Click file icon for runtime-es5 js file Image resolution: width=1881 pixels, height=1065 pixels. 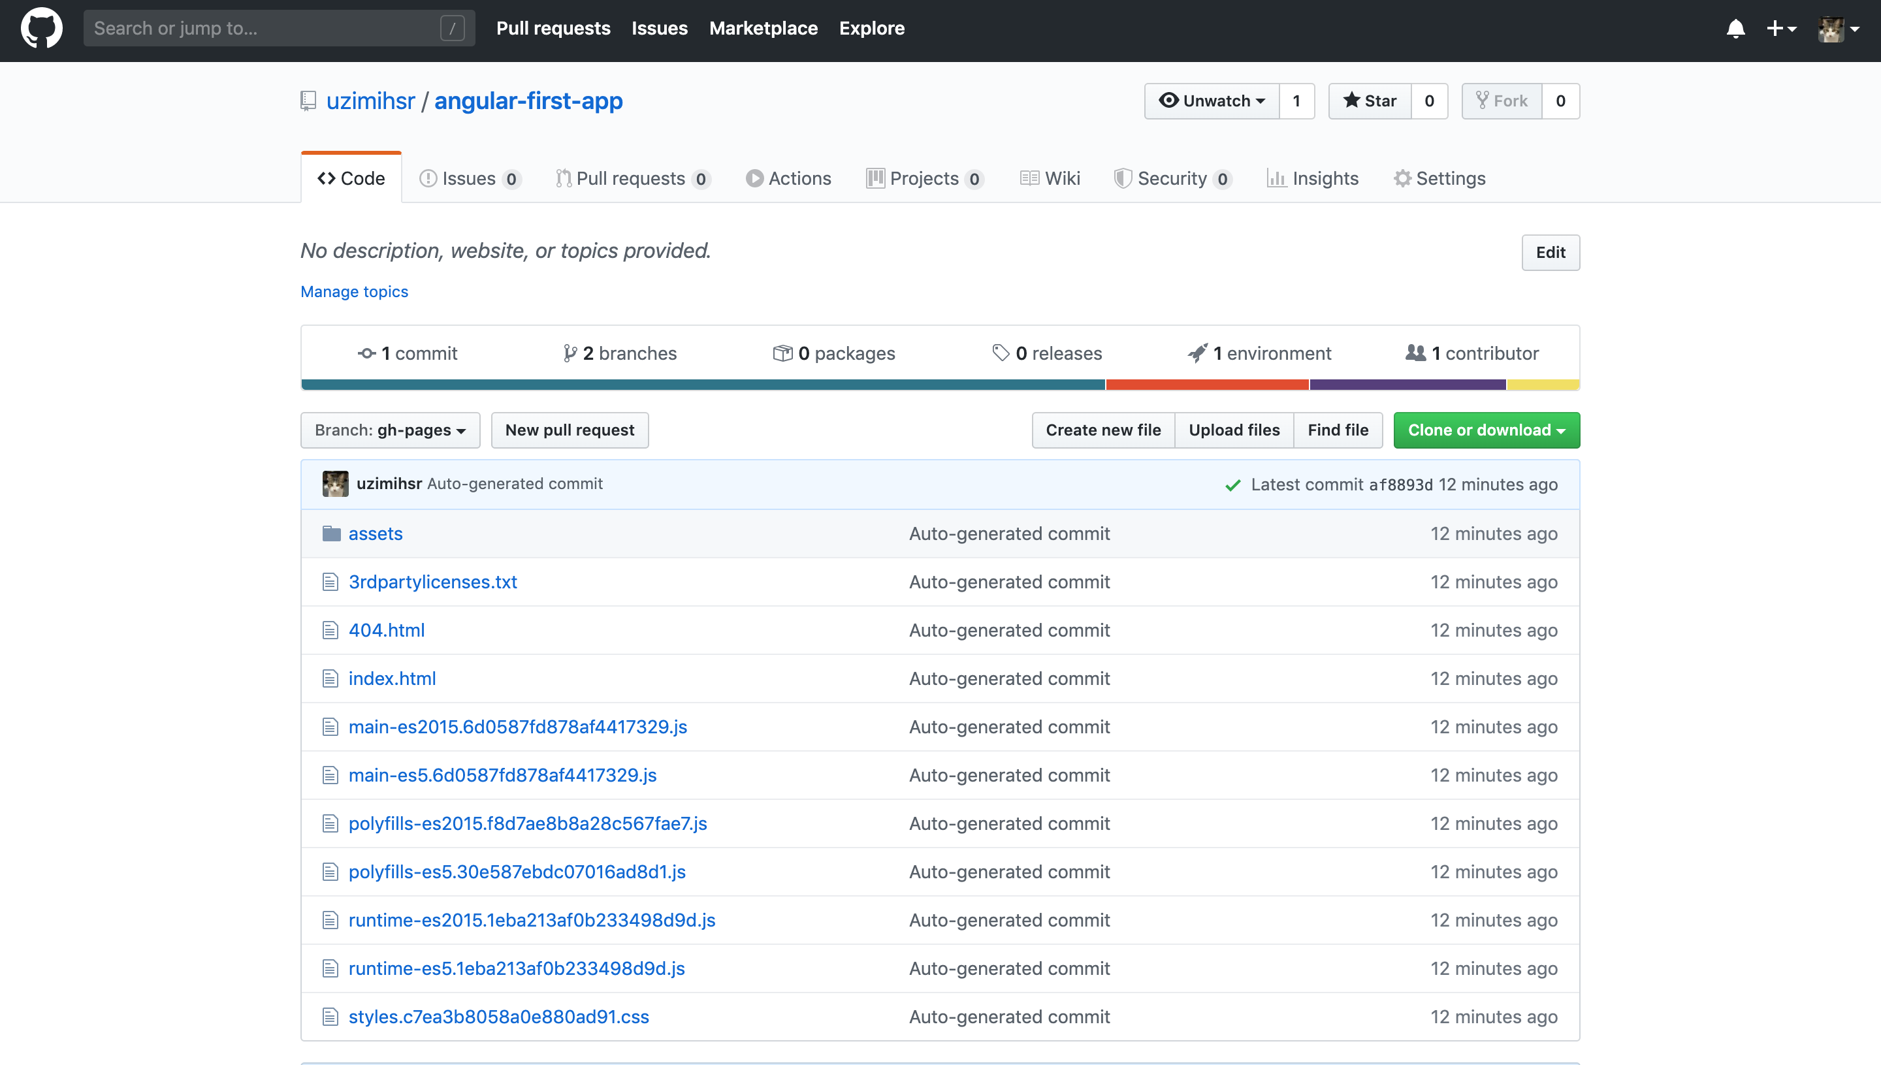tap(330, 968)
